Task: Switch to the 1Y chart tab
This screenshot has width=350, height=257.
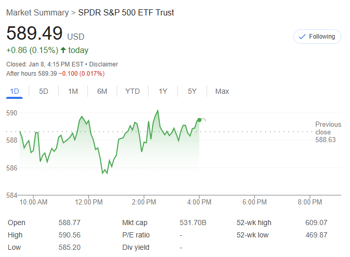Action: coord(163,91)
